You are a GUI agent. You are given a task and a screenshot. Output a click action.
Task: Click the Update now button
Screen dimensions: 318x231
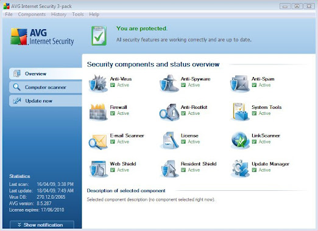coord(46,101)
